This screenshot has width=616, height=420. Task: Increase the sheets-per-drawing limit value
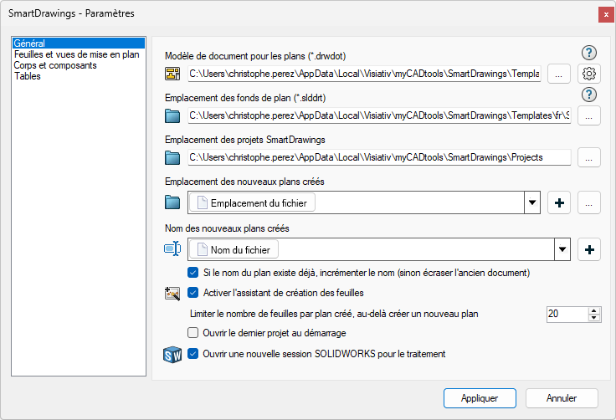tap(594, 310)
